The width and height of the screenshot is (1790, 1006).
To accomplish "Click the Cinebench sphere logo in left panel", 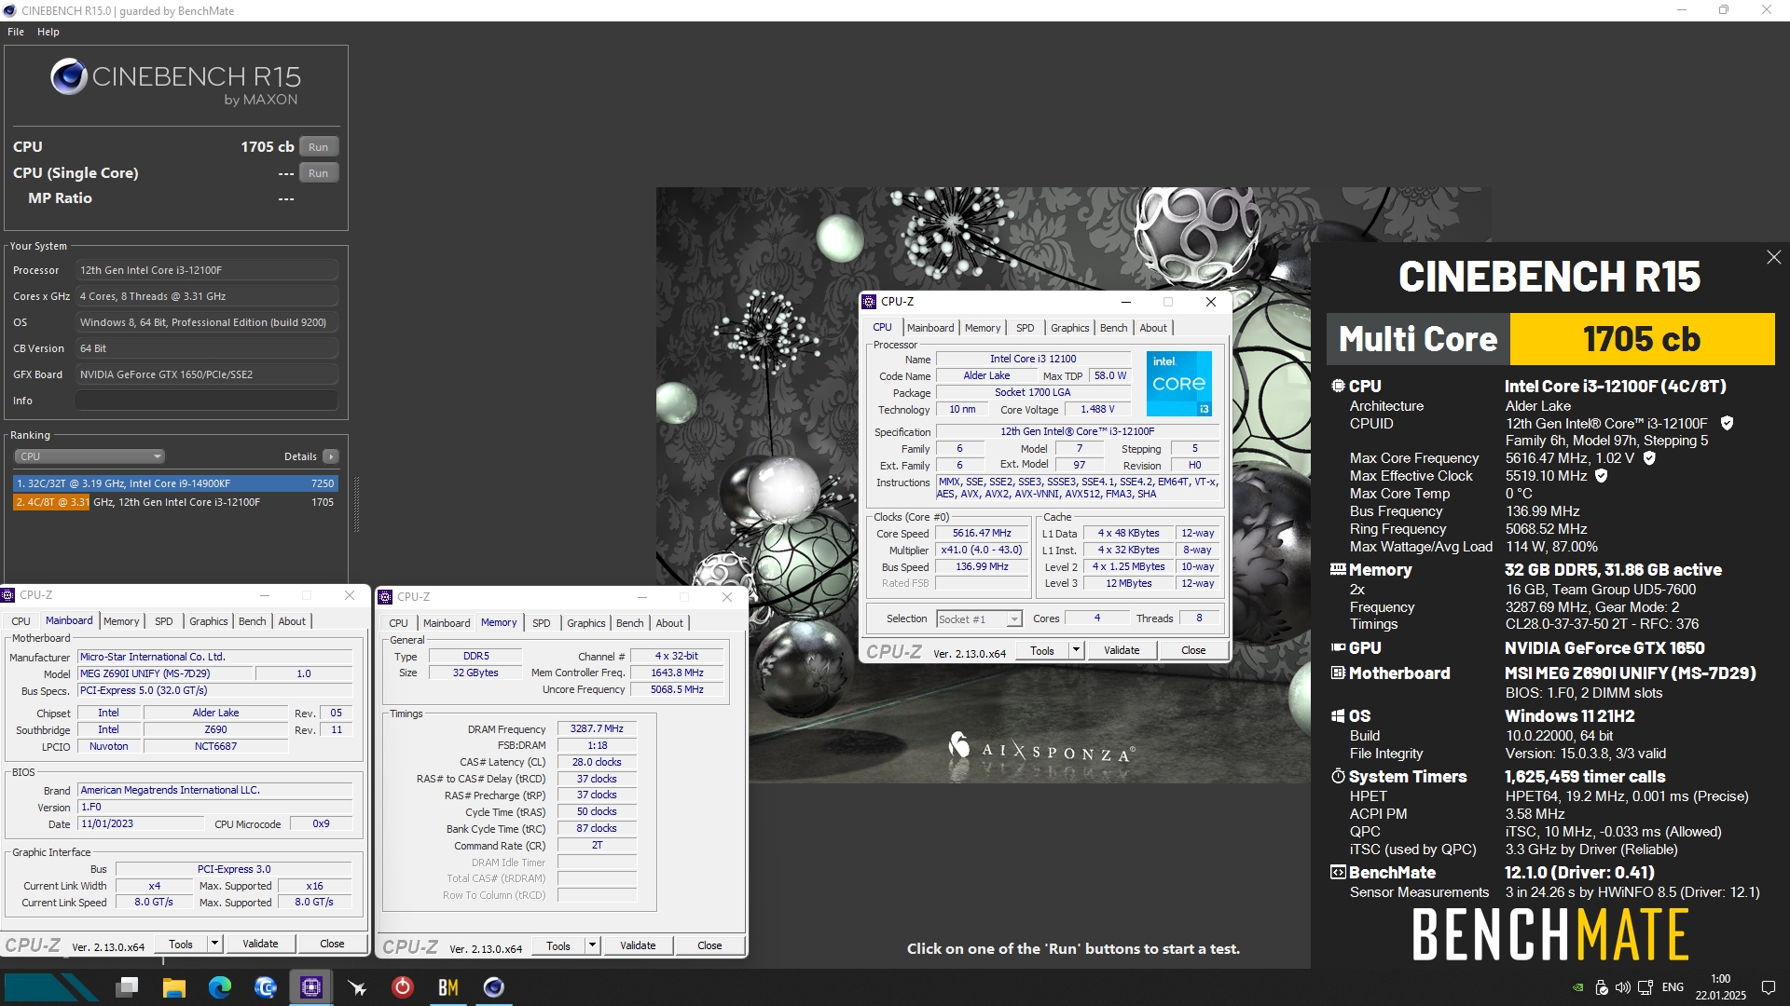I will (69, 76).
